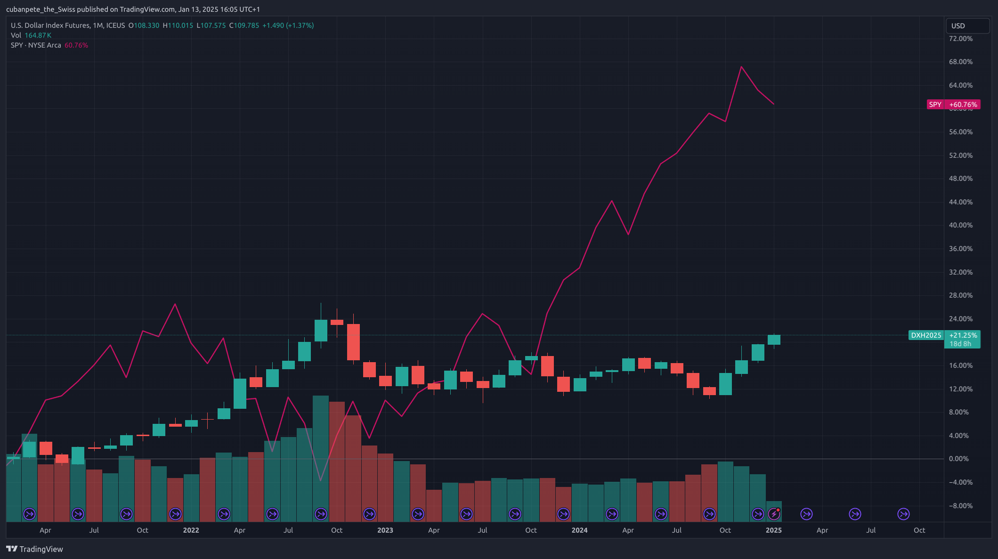
Task: Click rollover icon beneath the tallest volume bar
Action: (321, 514)
